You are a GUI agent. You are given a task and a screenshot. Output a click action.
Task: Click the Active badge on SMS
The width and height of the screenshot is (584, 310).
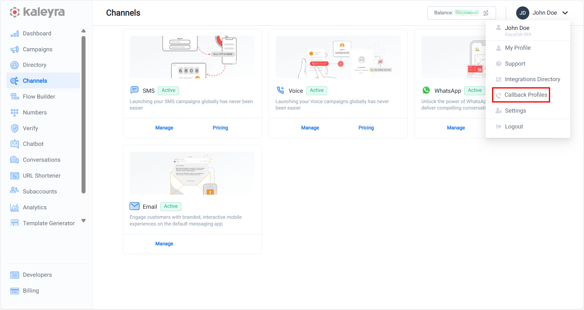coord(169,90)
